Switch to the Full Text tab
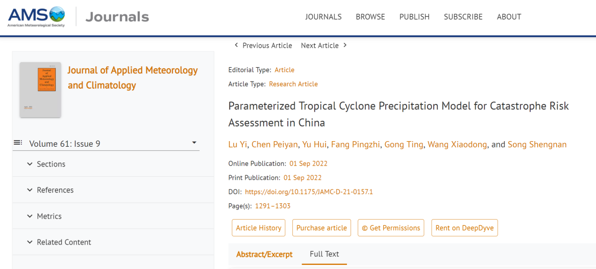 324,254
